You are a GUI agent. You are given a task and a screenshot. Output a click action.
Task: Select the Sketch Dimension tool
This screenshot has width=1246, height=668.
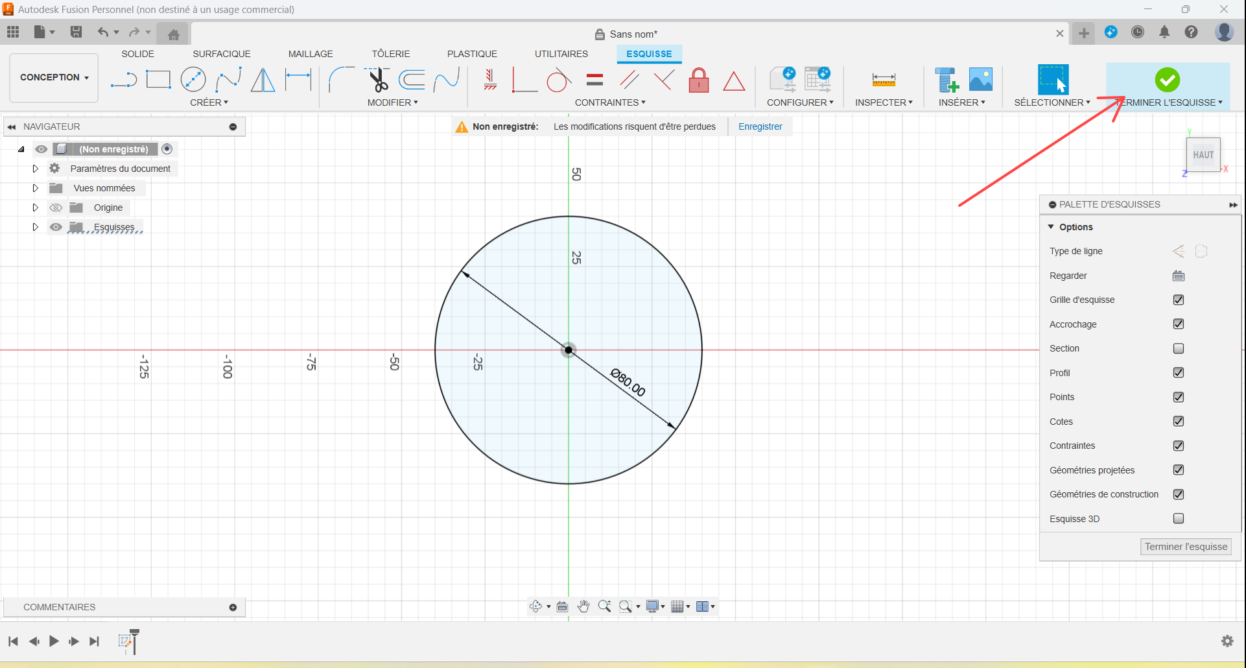click(298, 80)
